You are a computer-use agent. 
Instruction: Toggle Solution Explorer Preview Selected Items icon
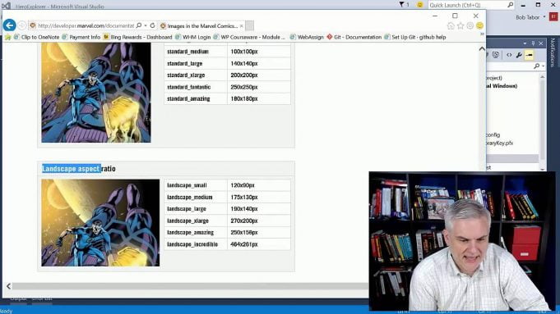tap(529, 55)
